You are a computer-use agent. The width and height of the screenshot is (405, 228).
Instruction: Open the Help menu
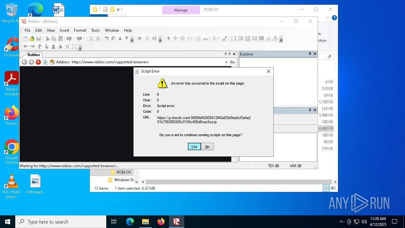pyautogui.click(x=128, y=30)
